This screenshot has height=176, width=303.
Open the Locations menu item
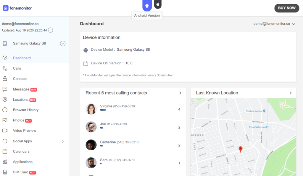click(x=21, y=100)
